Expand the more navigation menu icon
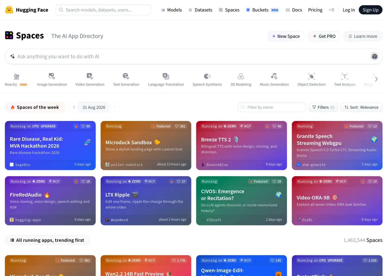Screen dimensions: 392x276 (x=332, y=10)
